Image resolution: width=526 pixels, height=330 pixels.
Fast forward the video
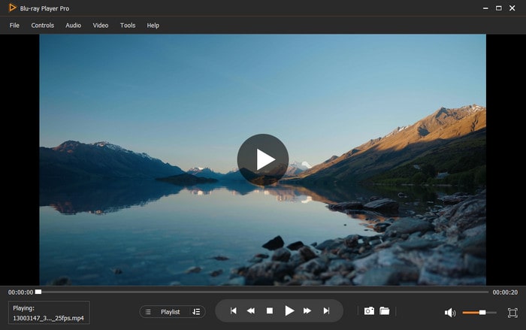(307, 311)
